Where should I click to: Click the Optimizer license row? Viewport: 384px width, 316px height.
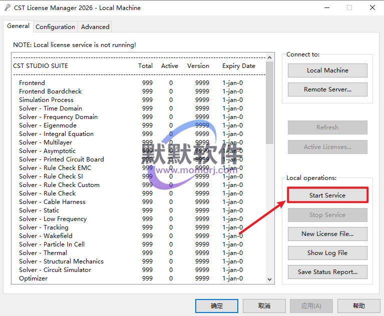(x=34, y=278)
